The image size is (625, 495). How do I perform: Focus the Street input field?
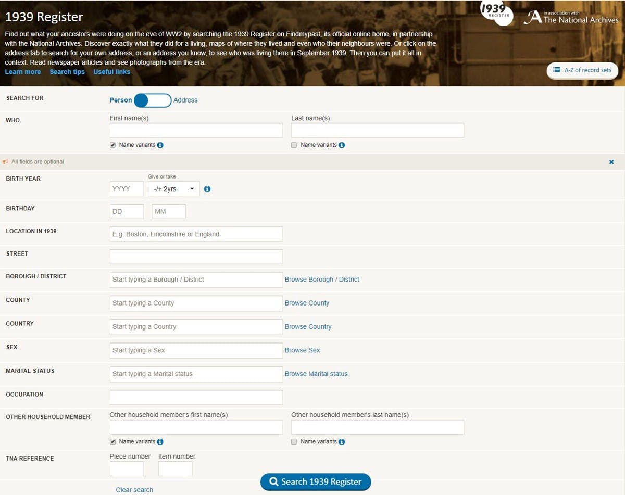[x=196, y=257]
